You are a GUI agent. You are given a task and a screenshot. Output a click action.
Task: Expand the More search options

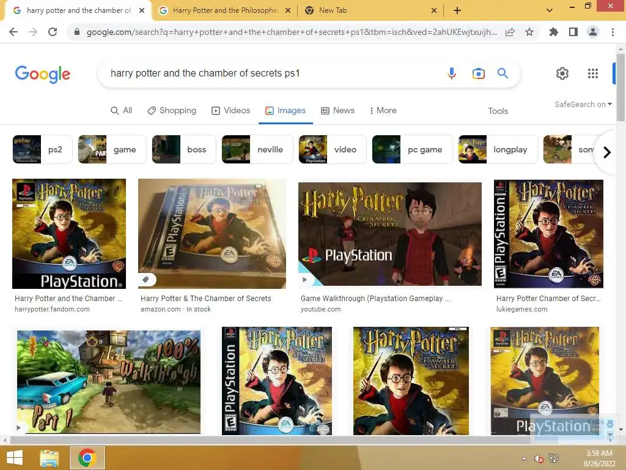tap(383, 110)
